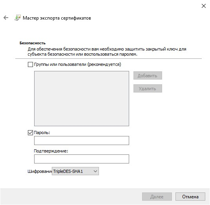The width and height of the screenshot is (210, 205).
Task: Click the Шифрование label text
Action: click(x=40, y=171)
